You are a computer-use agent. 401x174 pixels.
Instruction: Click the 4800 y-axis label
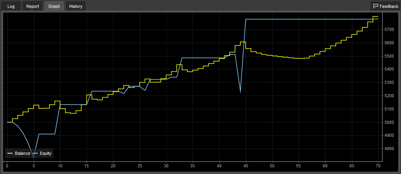(x=389, y=149)
